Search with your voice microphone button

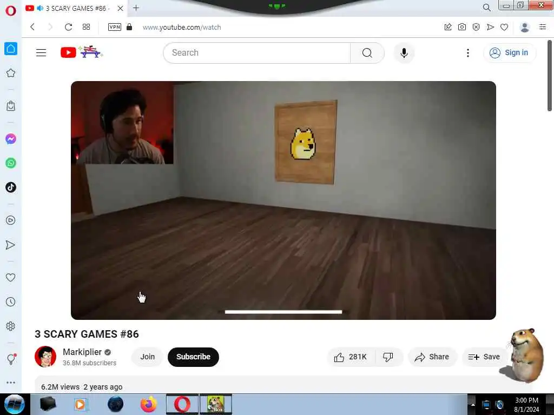404,53
